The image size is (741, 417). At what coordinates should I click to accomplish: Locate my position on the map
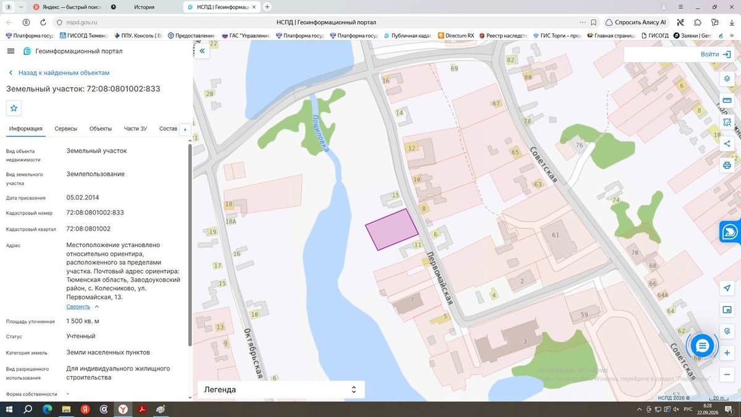pos(727,289)
